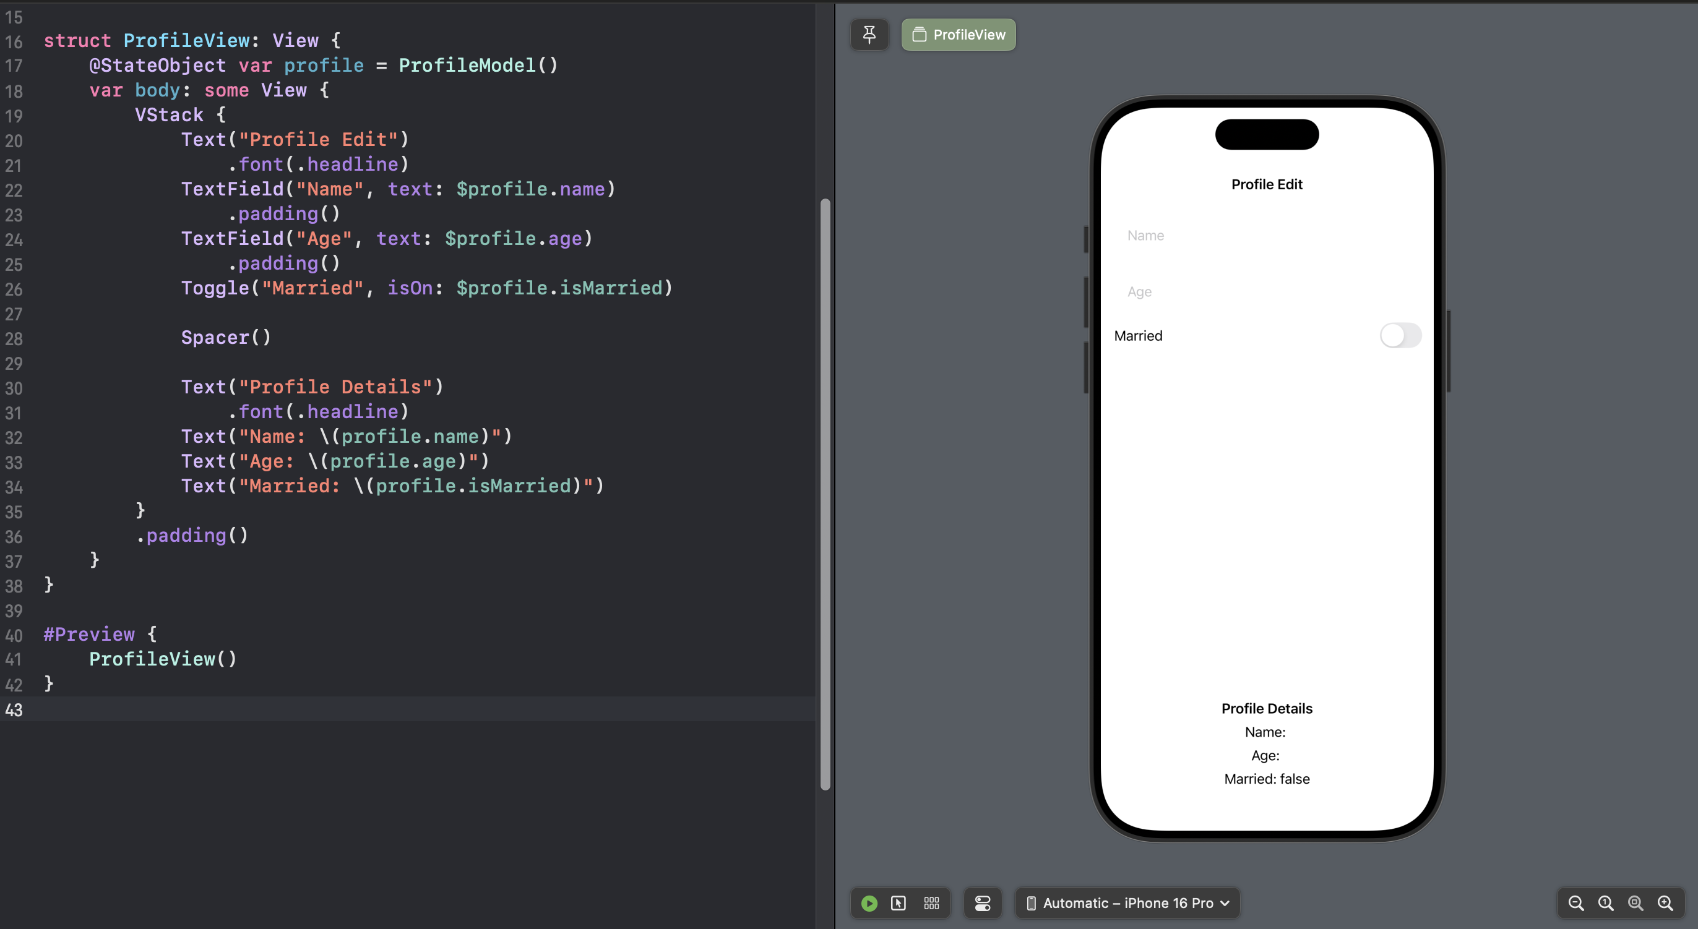This screenshot has height=929, width=1698.
Task: Open canvas device settings
Action: click(982, 902)
